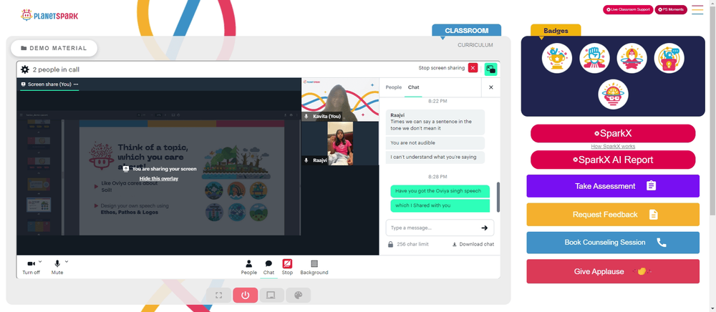Click the 256 char limit lock icon
The width and height of the screenshot is (716, 312).
coord(390,244)
